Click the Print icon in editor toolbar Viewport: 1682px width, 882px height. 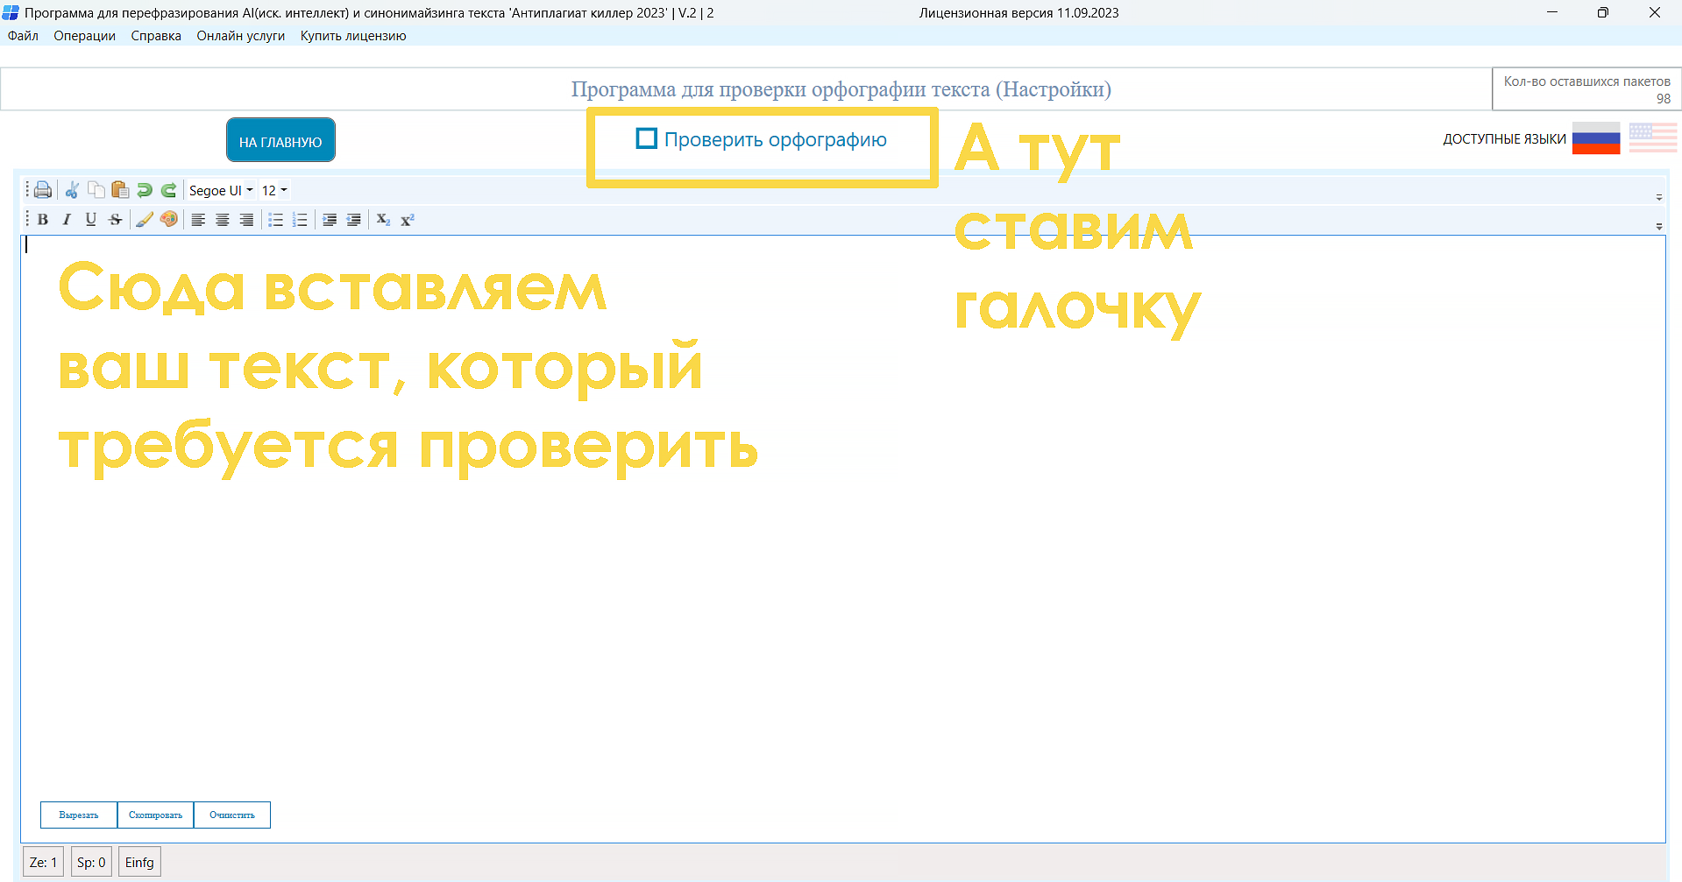[x=42, y=190]
